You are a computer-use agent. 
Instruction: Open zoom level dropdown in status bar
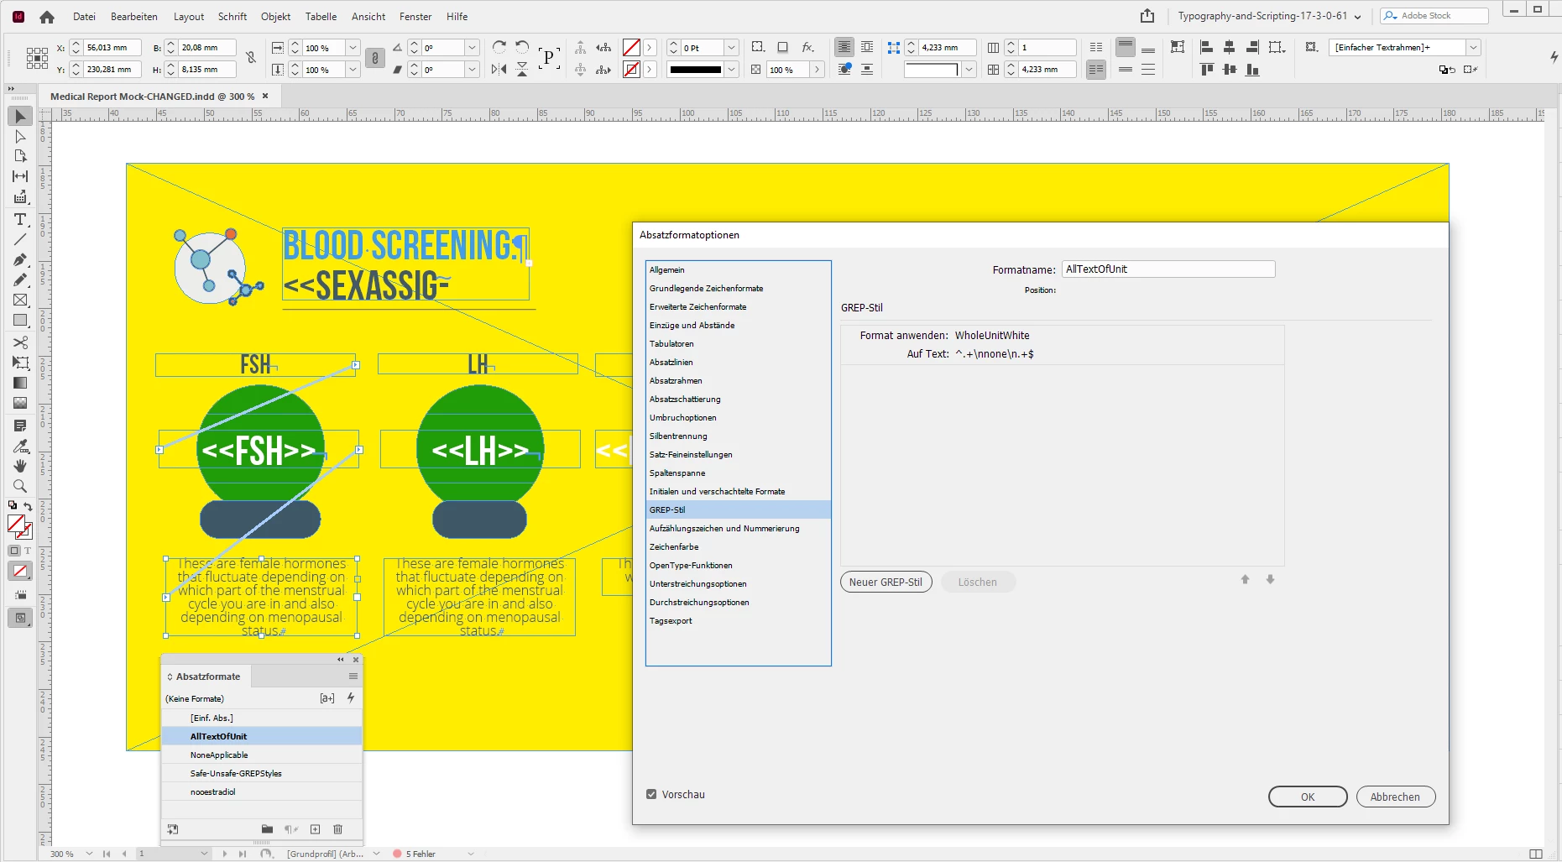coord(89,854)
